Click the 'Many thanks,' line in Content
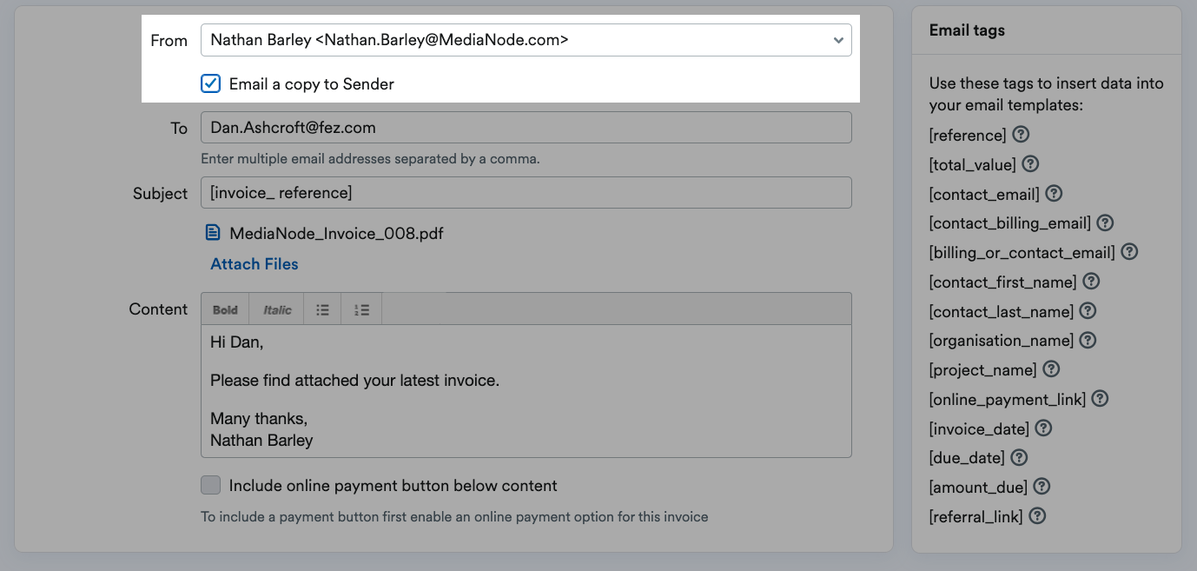 click(259, 419)
